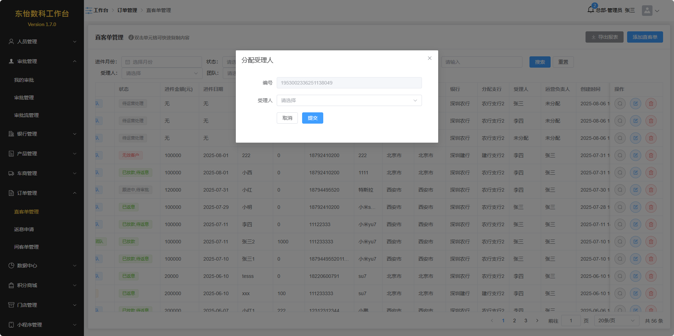
Task: Open the 返息申请 menu item
Action: point(24,229)
